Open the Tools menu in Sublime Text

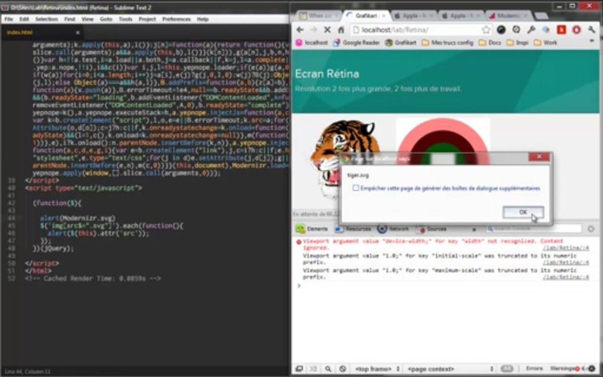point(126,19)
